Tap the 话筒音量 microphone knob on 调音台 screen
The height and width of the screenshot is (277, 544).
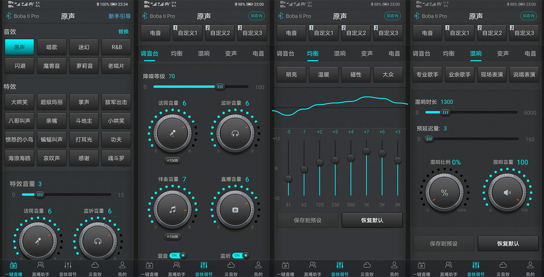pyautogui.click(x=172, y=134)
